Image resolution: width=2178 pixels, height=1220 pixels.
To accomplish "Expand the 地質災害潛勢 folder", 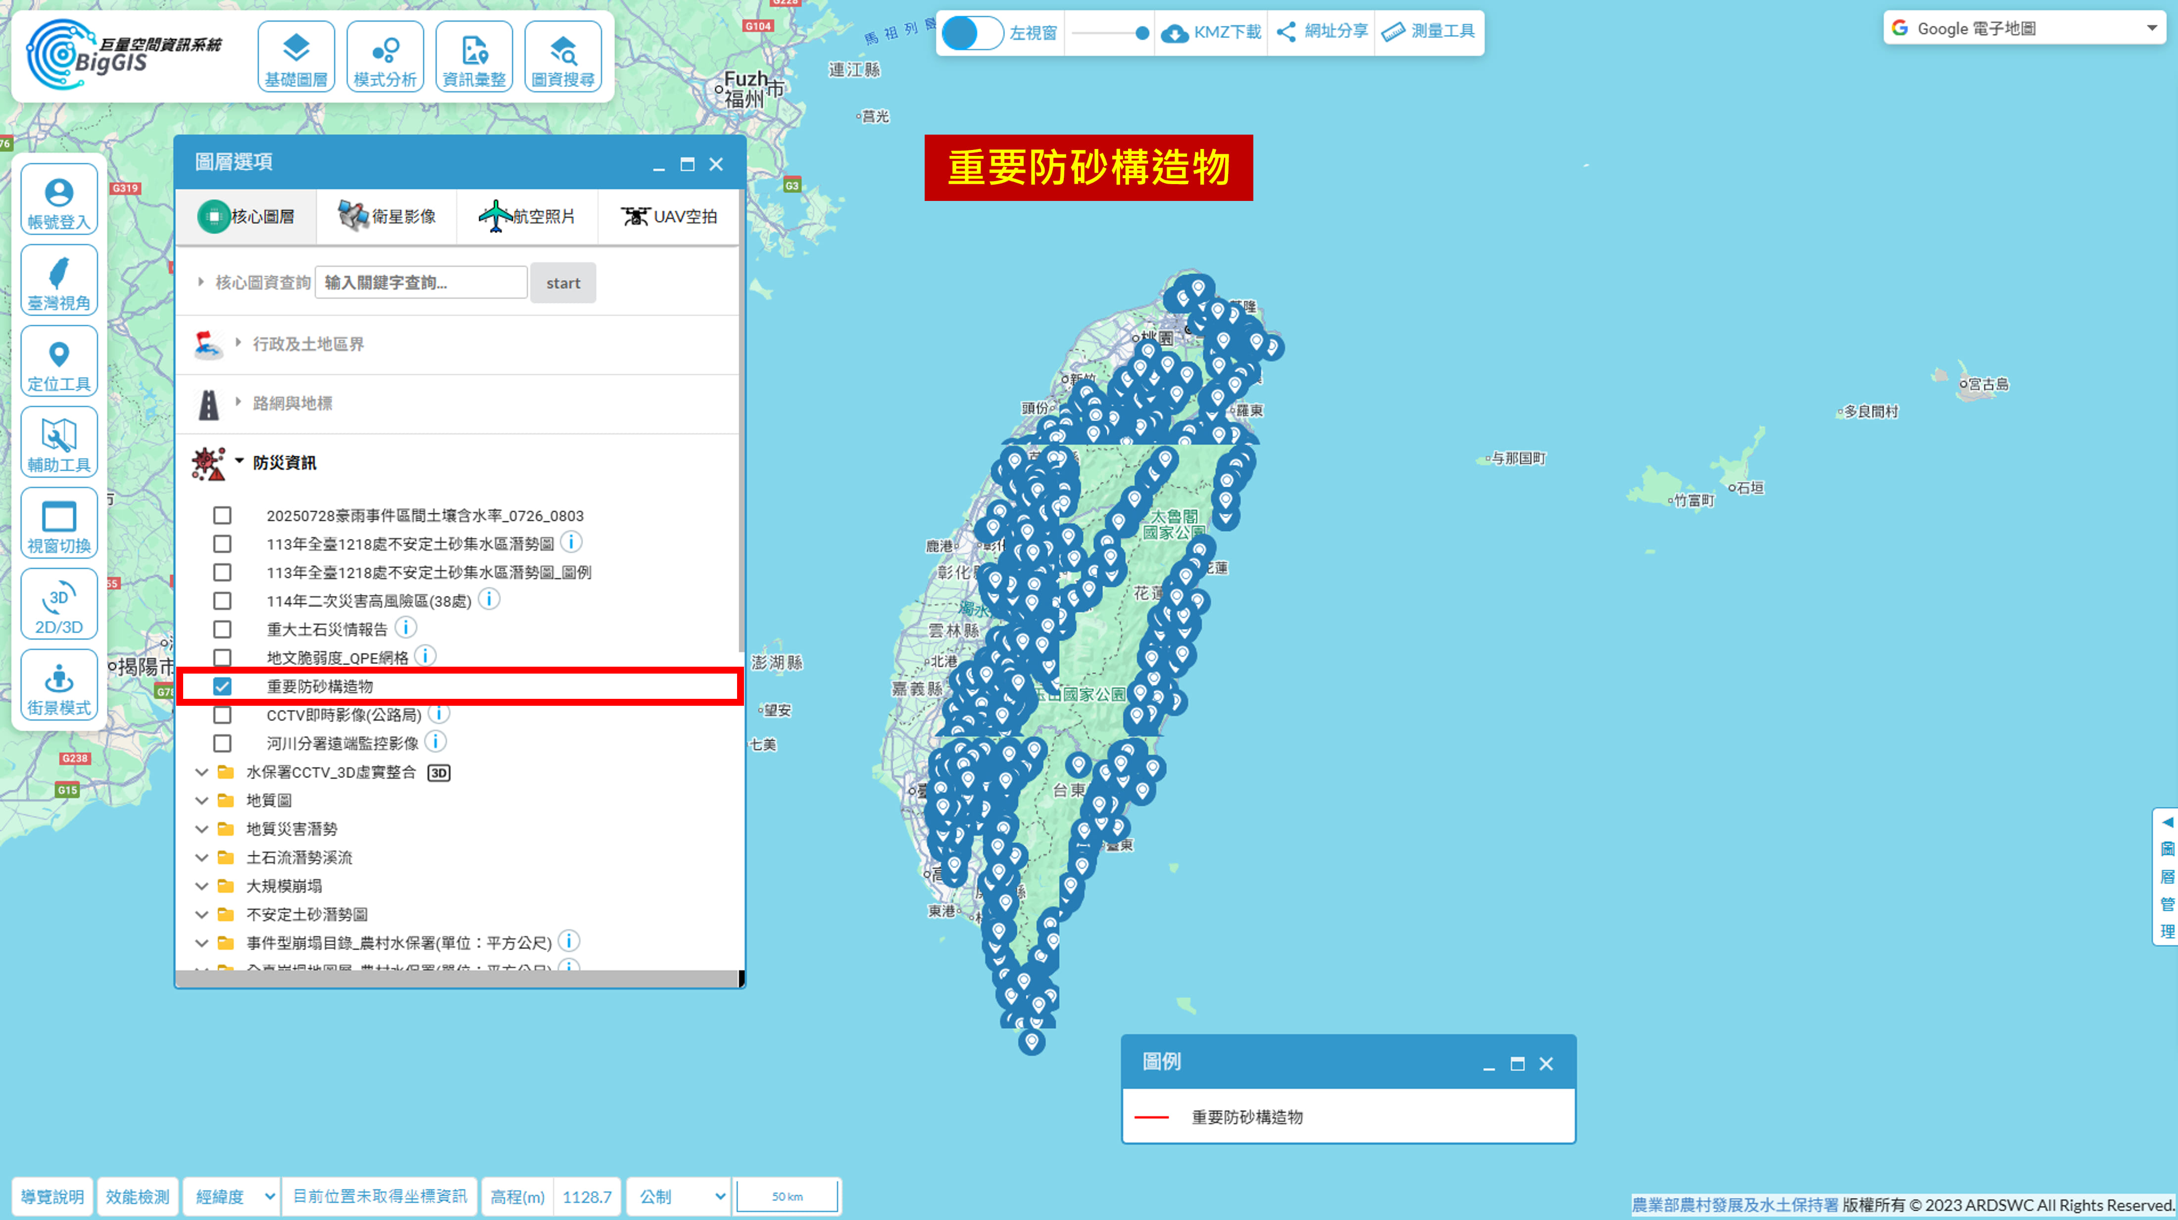I will coord(202,830).
